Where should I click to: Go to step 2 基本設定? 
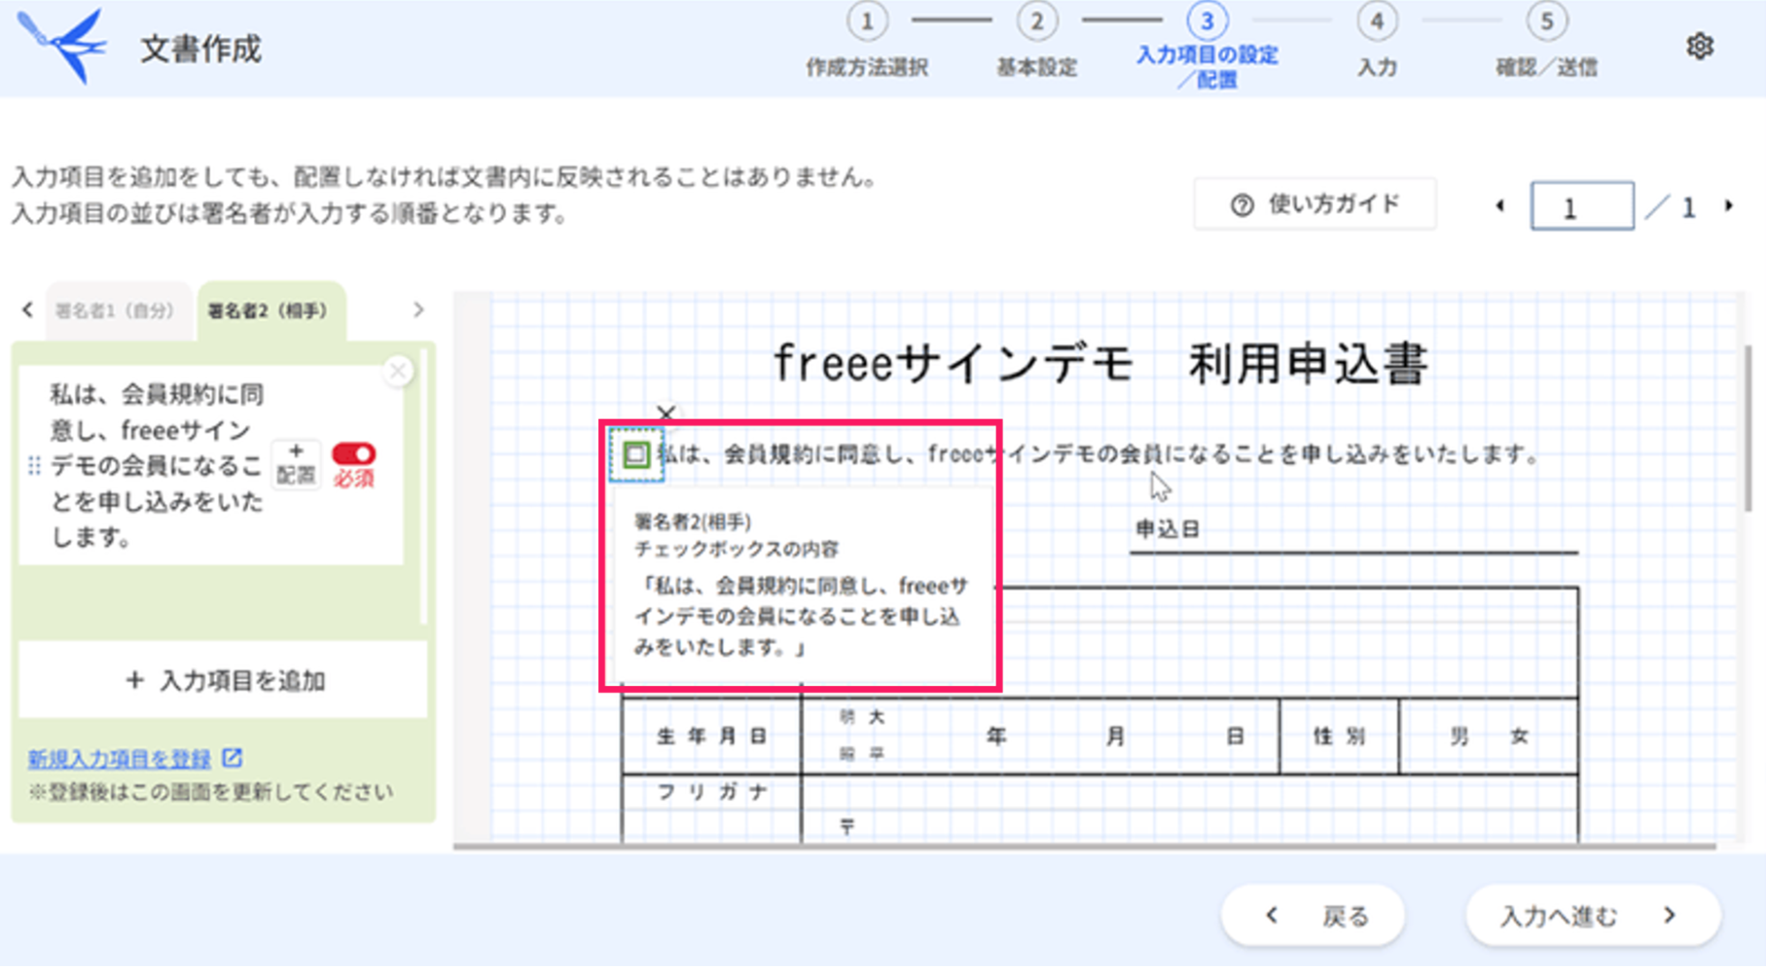pos(1036,40)
